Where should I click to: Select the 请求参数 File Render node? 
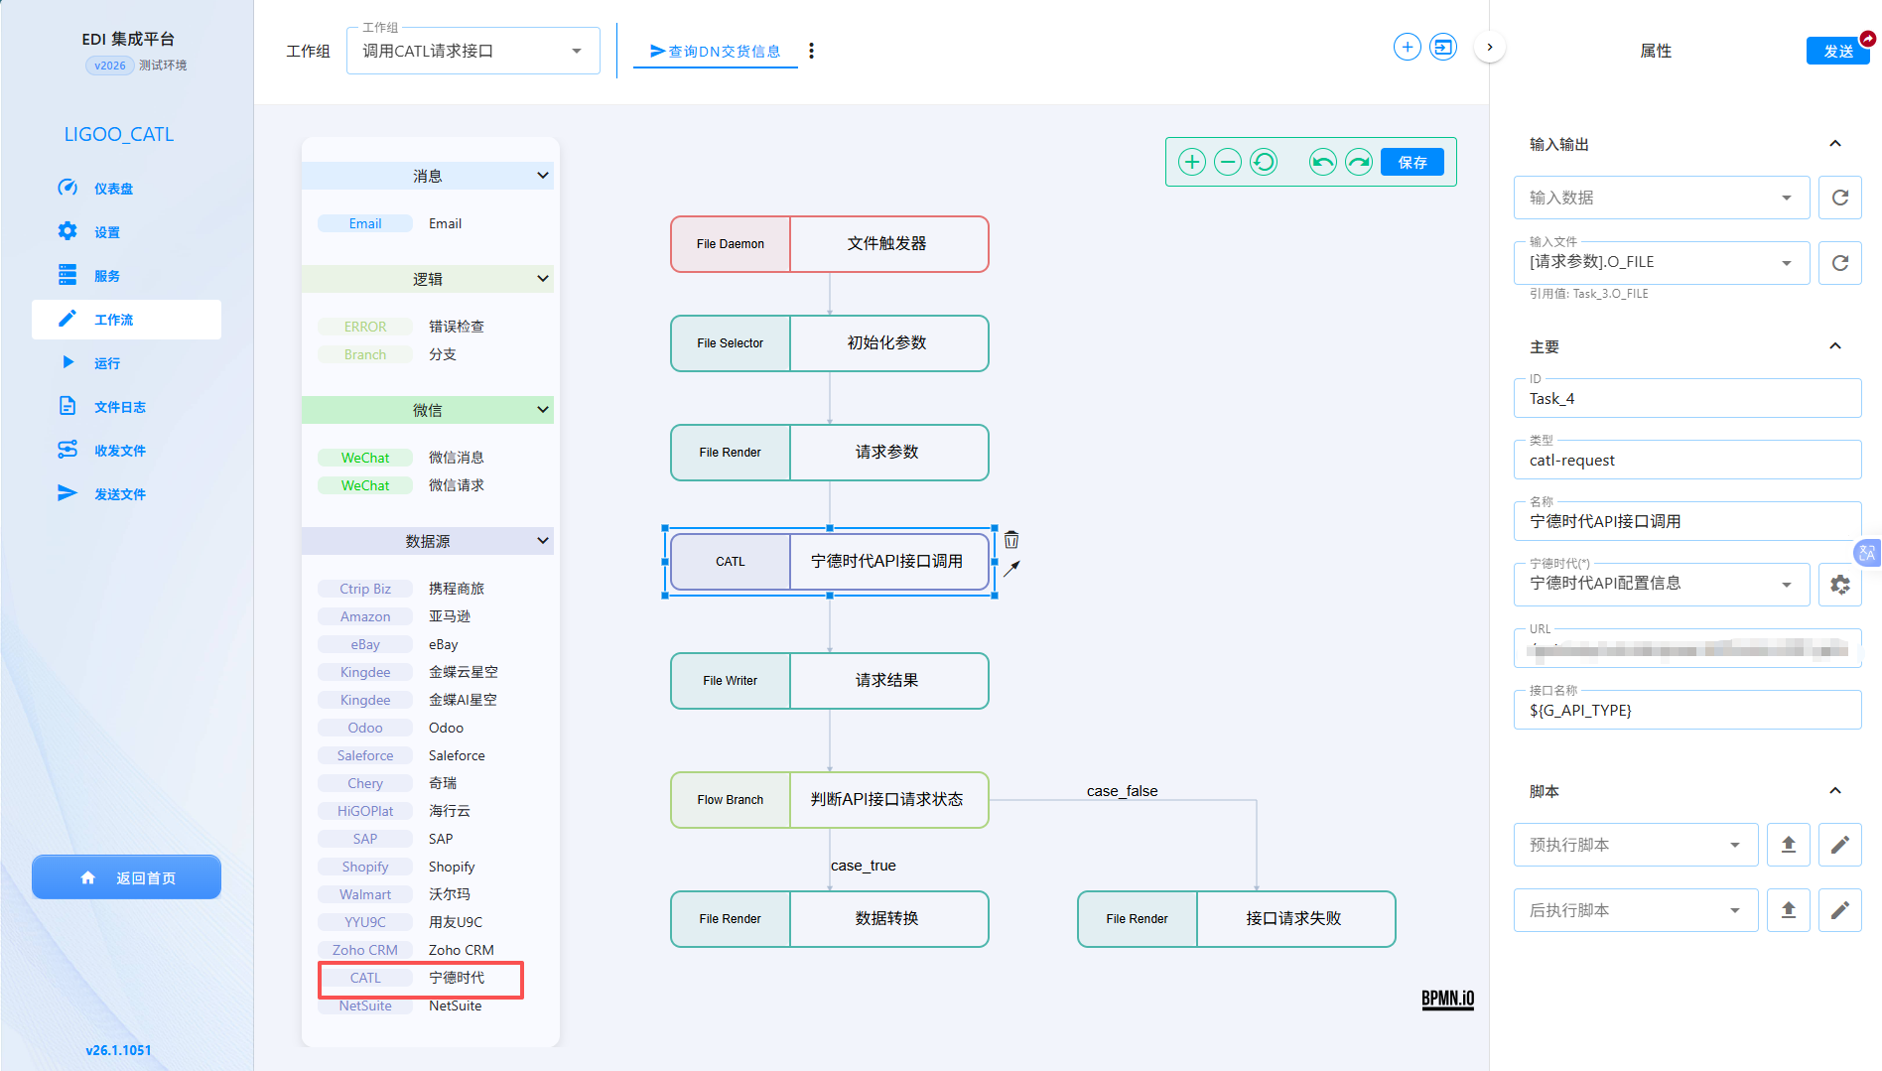coord(830,453)
